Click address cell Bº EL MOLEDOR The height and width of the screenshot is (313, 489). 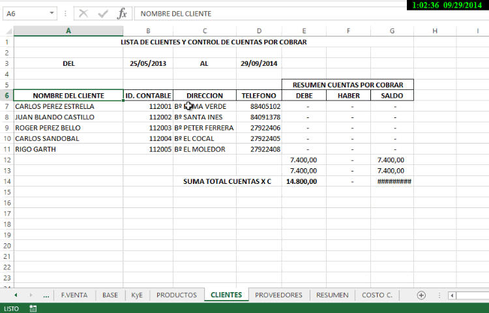[205, 149]
